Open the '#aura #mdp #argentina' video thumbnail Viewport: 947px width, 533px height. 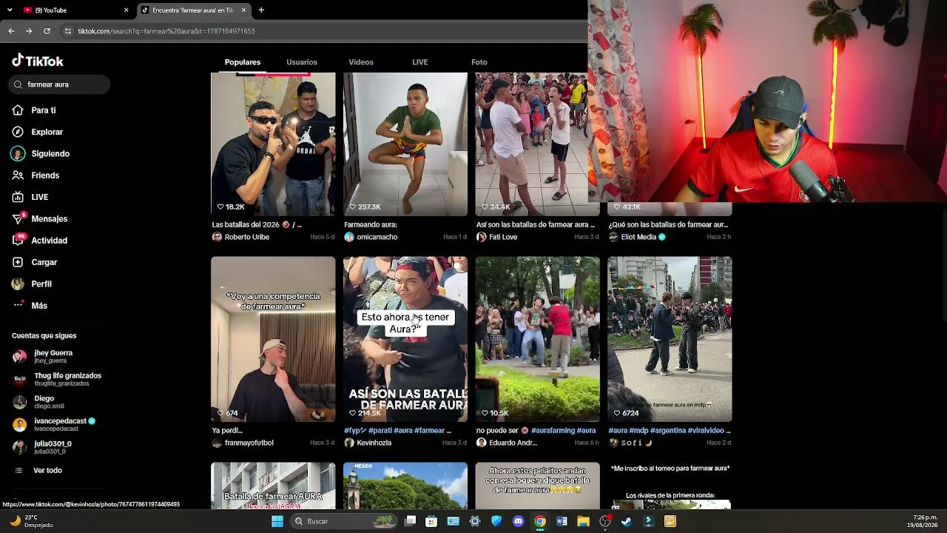(x=670, y=339)
